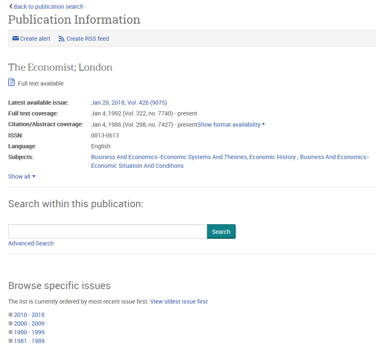Image resolution: width=376 pixels, height=348 pixels.
Task: Click the envelope icon beside Create alert
Action: pos(15,39)
